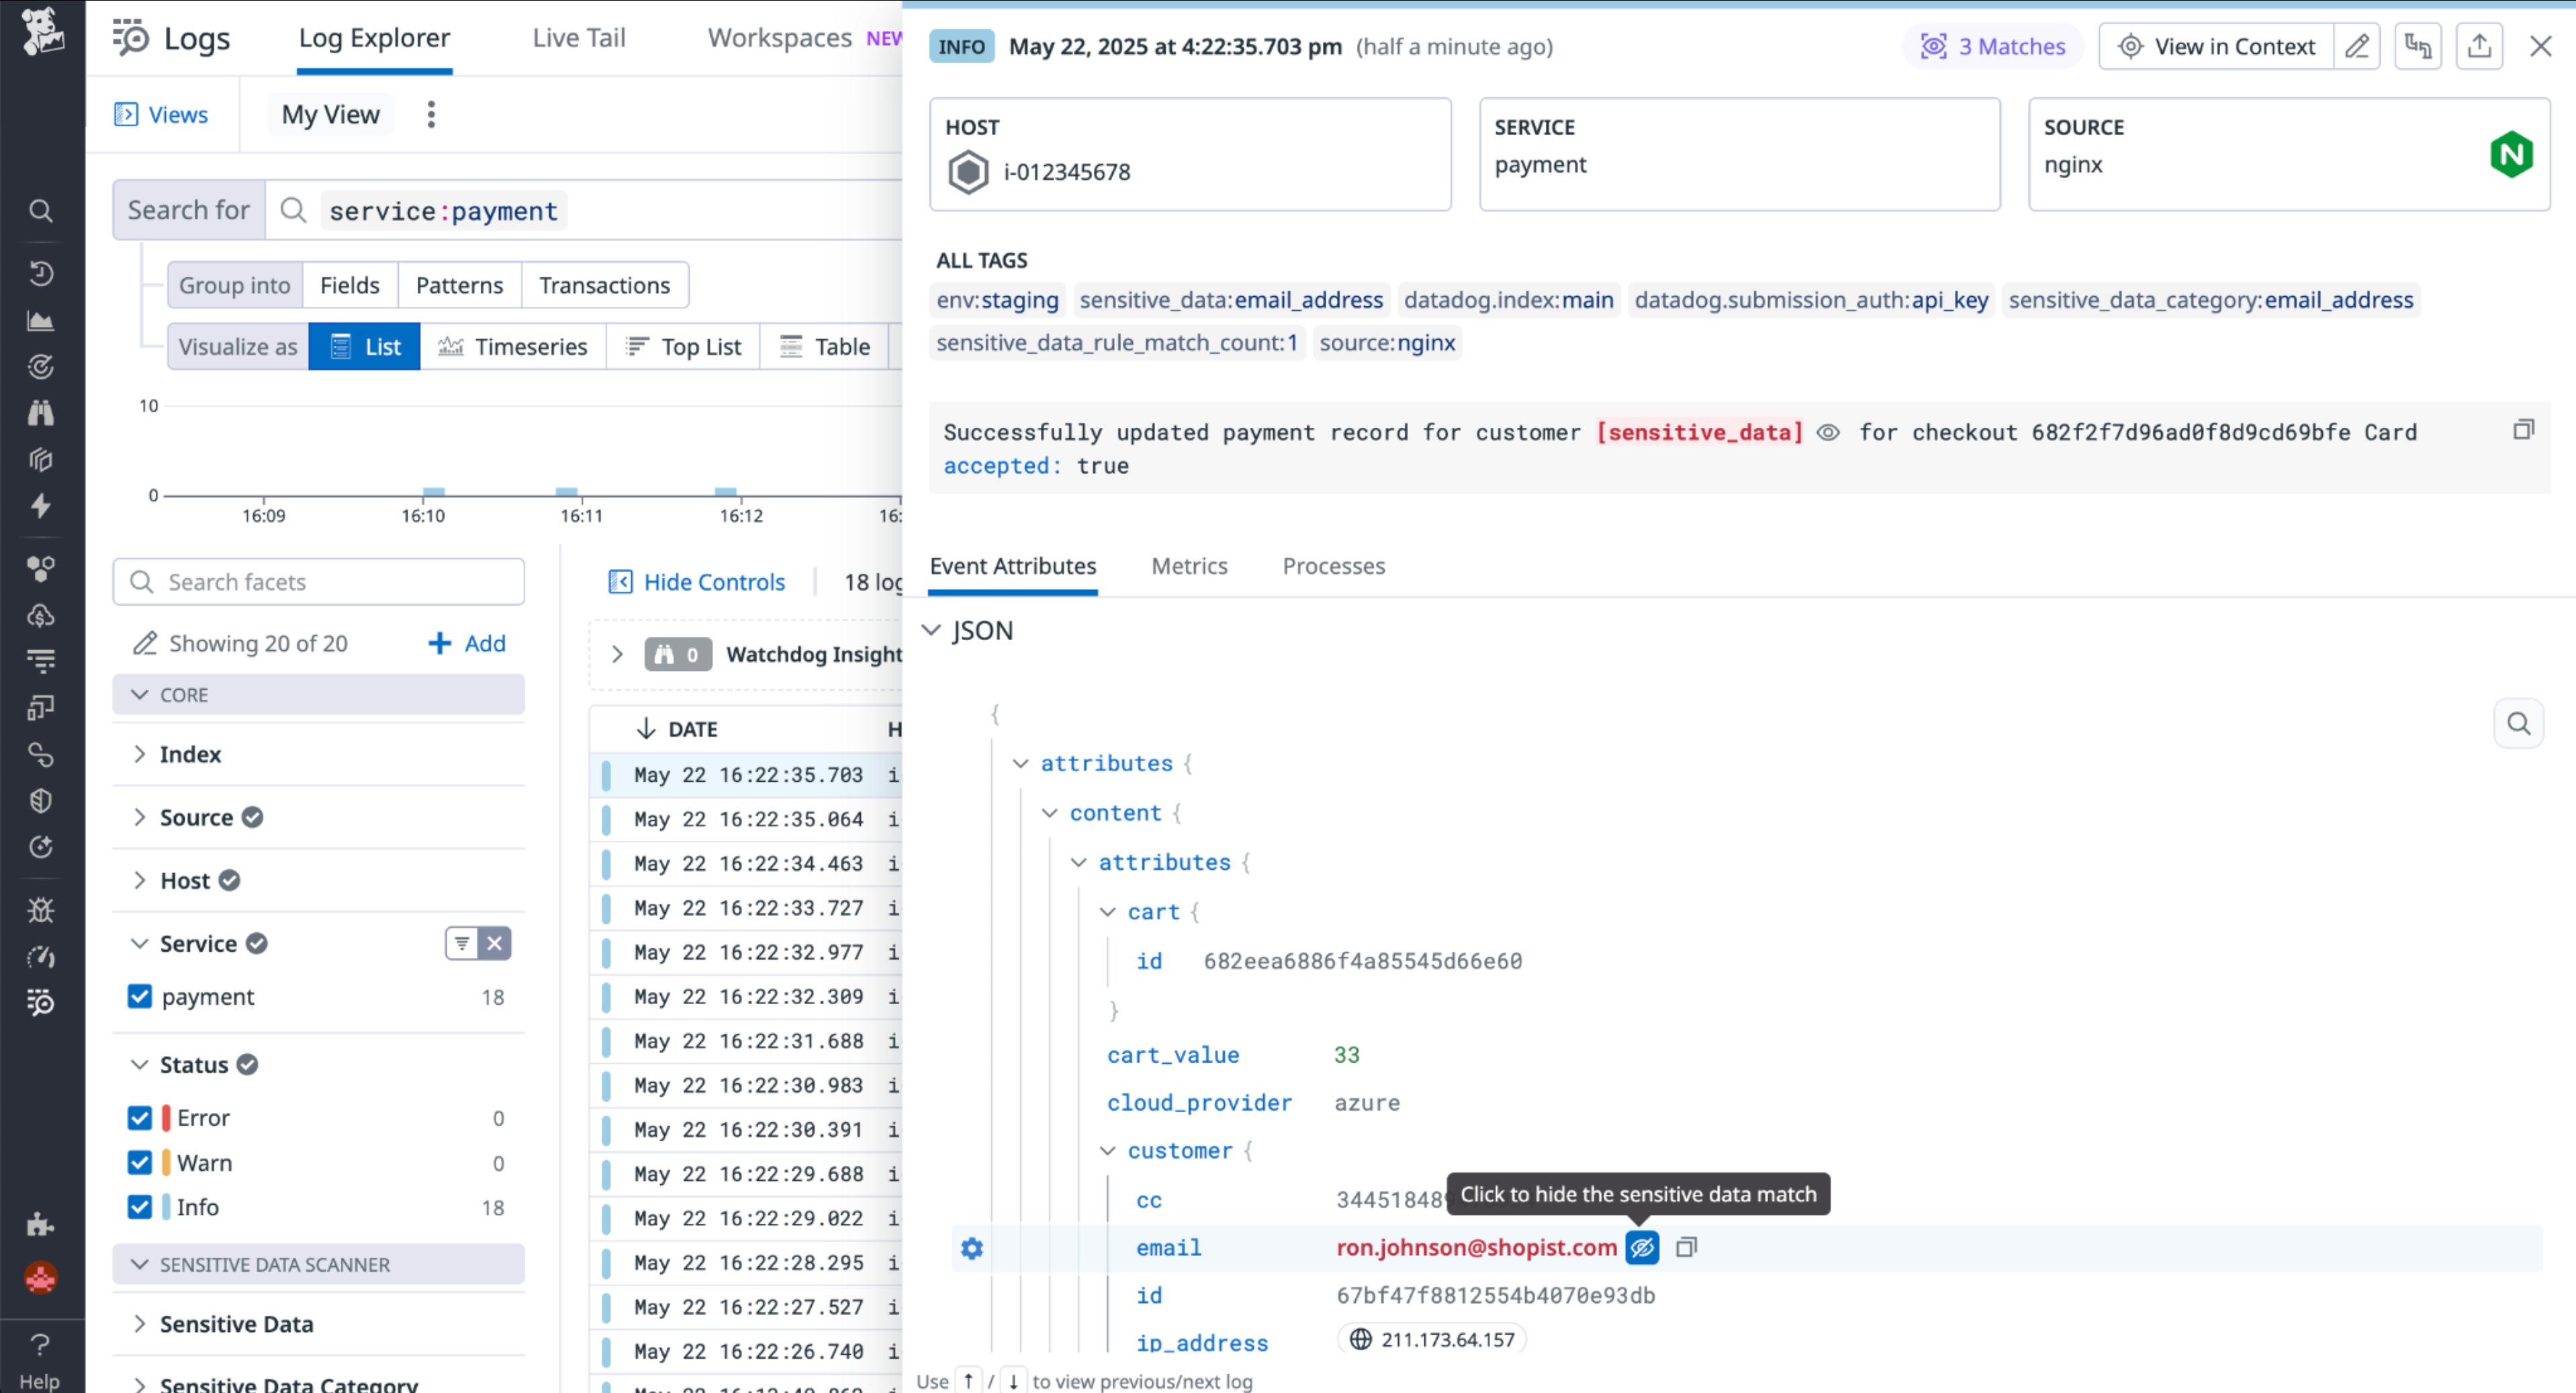Uncheck the payment service checkbox
The image size is (2576, 1393).
(x=140, y=996)
